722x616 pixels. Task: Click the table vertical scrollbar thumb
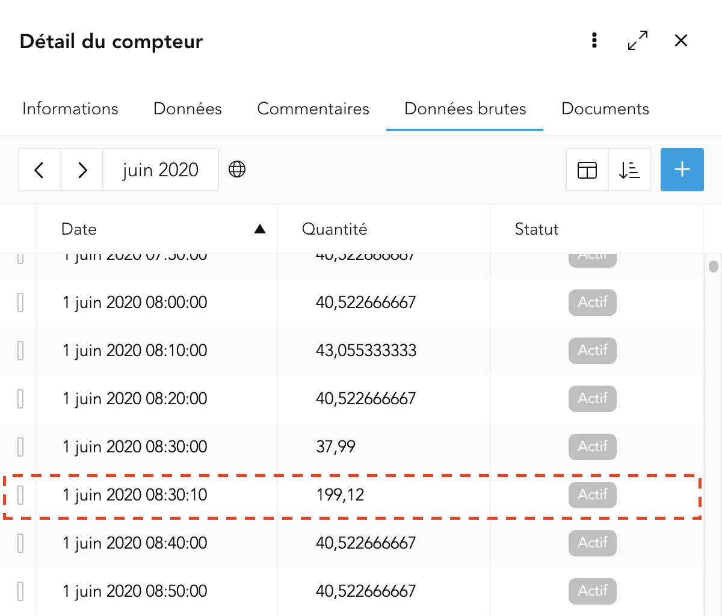tap(714, 266)
